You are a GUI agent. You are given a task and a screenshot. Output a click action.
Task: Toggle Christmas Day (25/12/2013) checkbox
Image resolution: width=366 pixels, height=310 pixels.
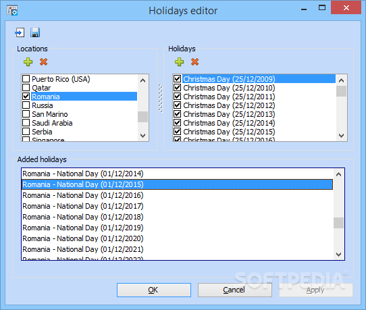(177, 114)
